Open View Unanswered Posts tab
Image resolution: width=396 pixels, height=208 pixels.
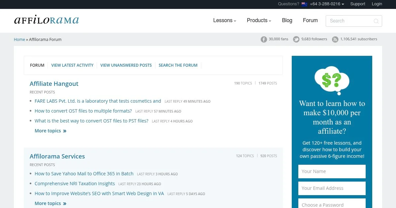(126, 65)
